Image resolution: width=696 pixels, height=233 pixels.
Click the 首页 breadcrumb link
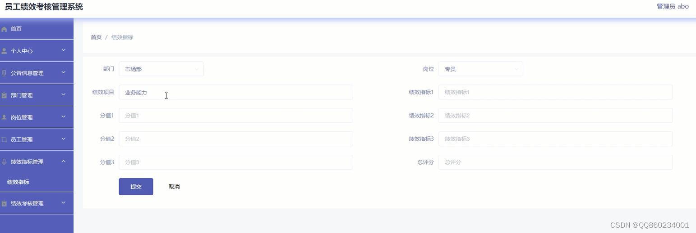(96, 37)
